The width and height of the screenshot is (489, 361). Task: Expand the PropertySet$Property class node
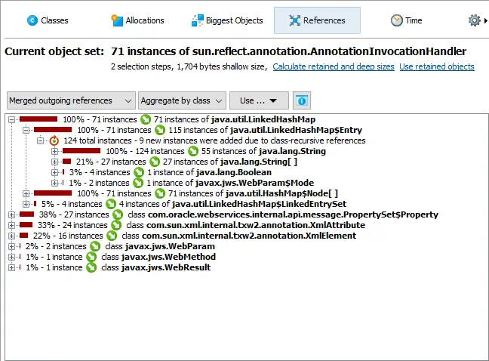(11, 214)
